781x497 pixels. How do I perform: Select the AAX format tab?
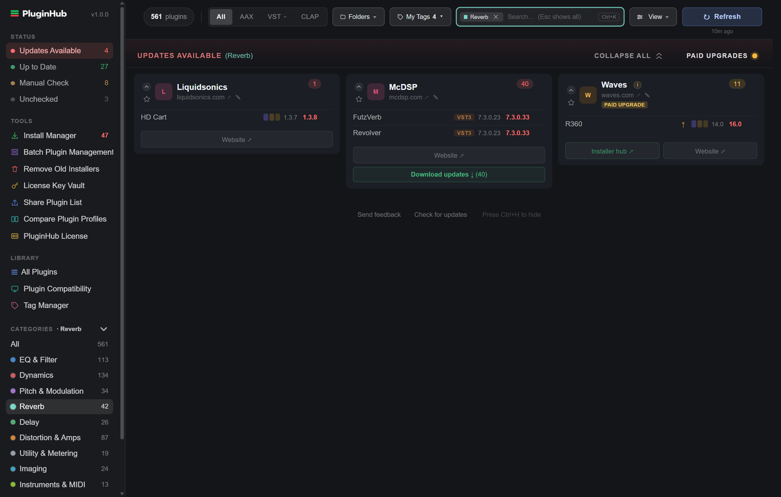[246, 17]
